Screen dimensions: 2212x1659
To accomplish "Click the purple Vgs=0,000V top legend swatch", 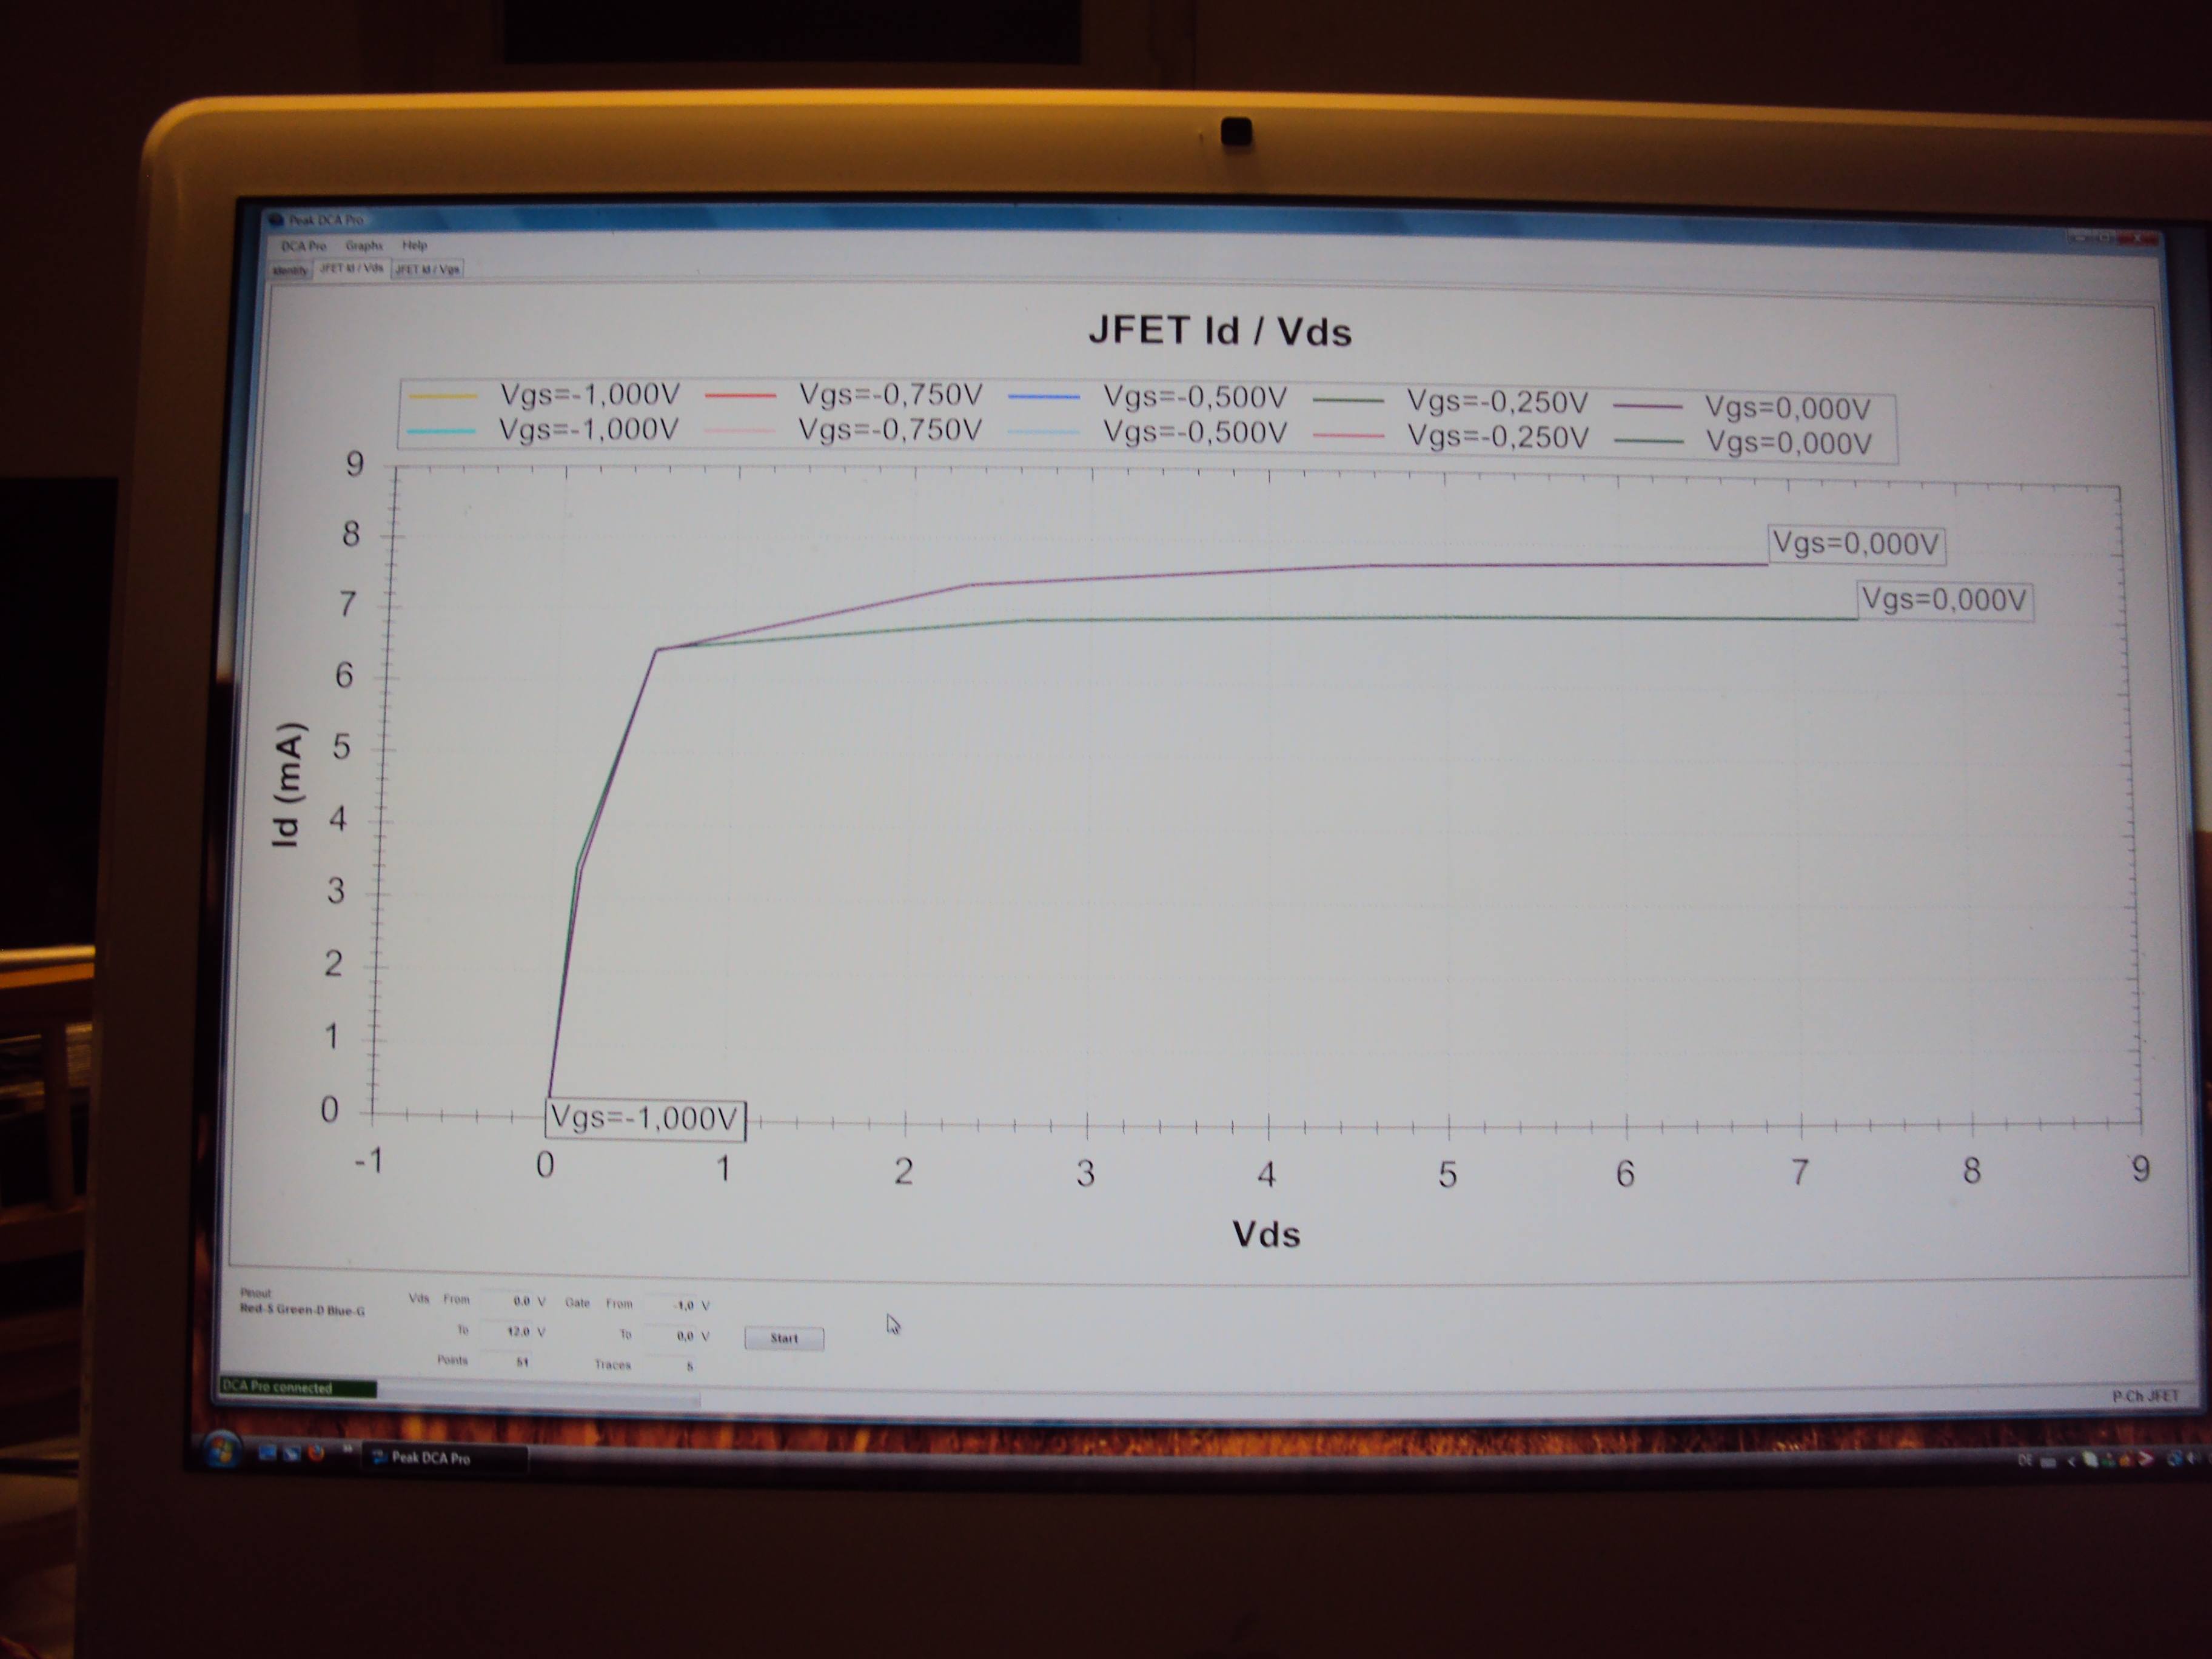I will 1647,405.
